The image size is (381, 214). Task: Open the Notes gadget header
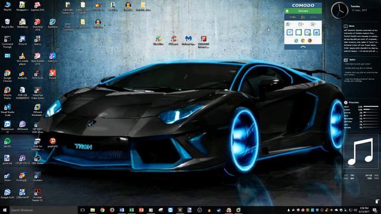[x=349, y=59]
